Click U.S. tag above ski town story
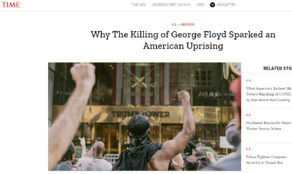 (x=249, y=80)
